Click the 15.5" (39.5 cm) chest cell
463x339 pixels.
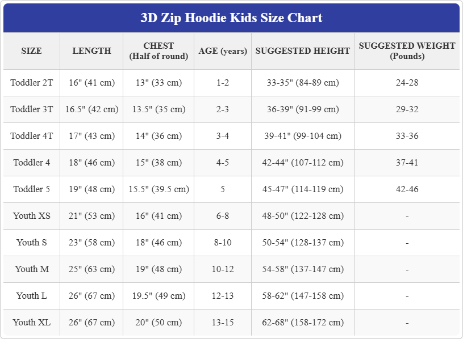158,189
